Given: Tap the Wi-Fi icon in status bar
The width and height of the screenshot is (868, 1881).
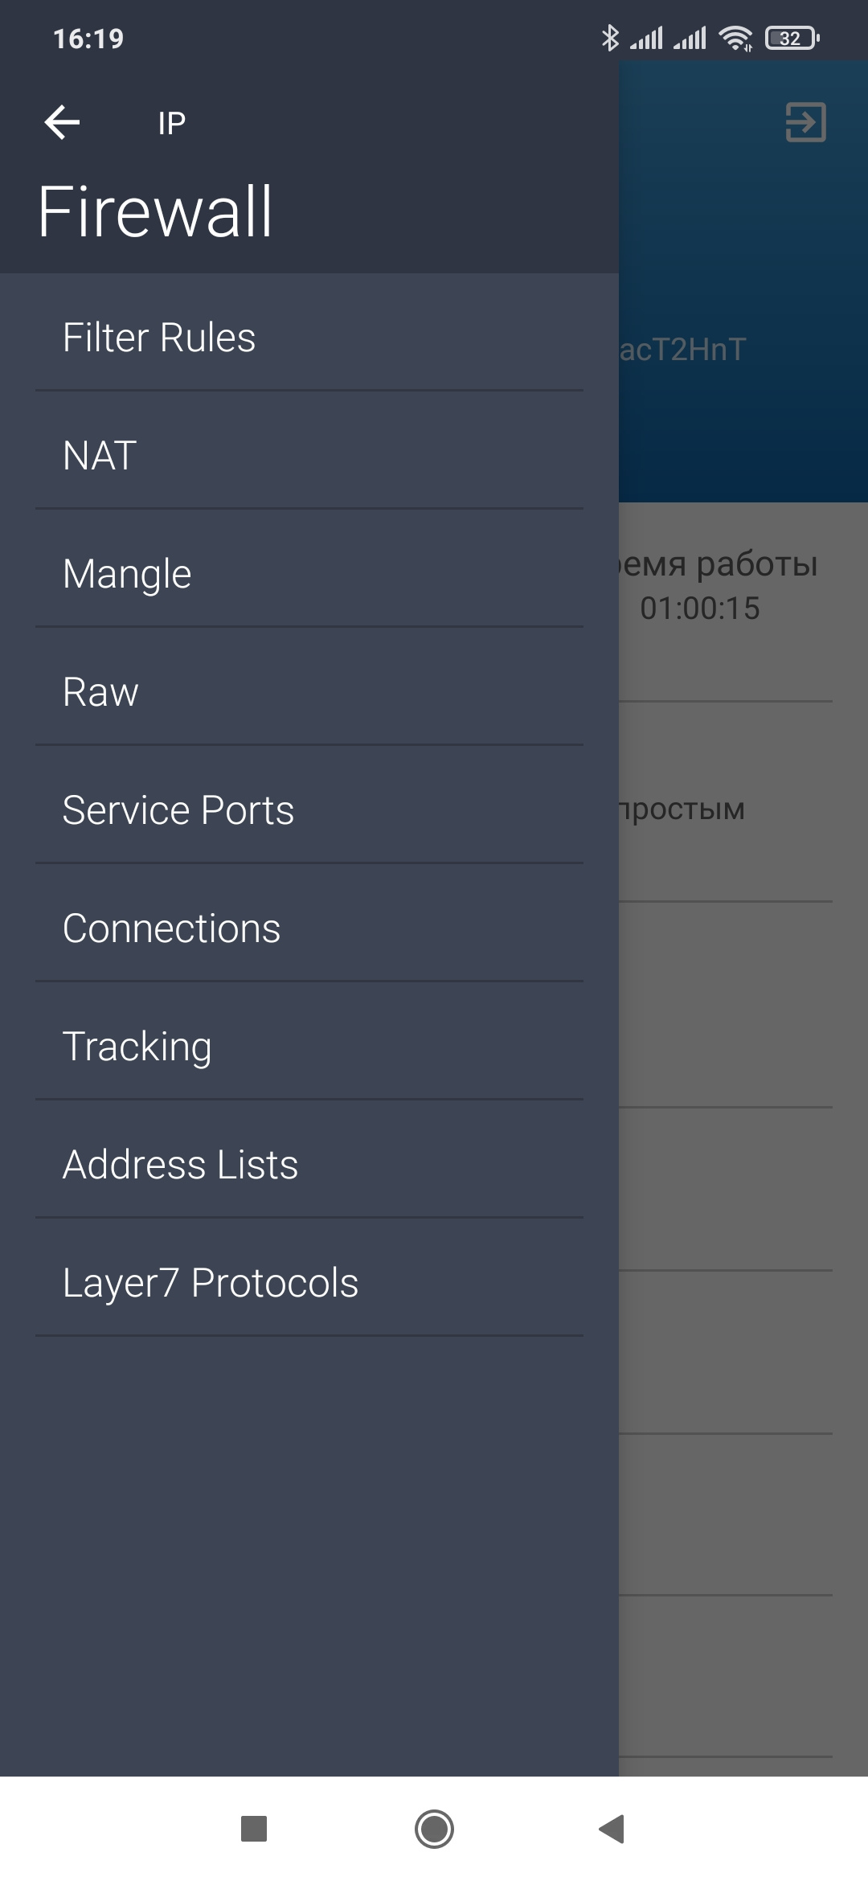Looking at the screenshot, I should tap(735, 38).
